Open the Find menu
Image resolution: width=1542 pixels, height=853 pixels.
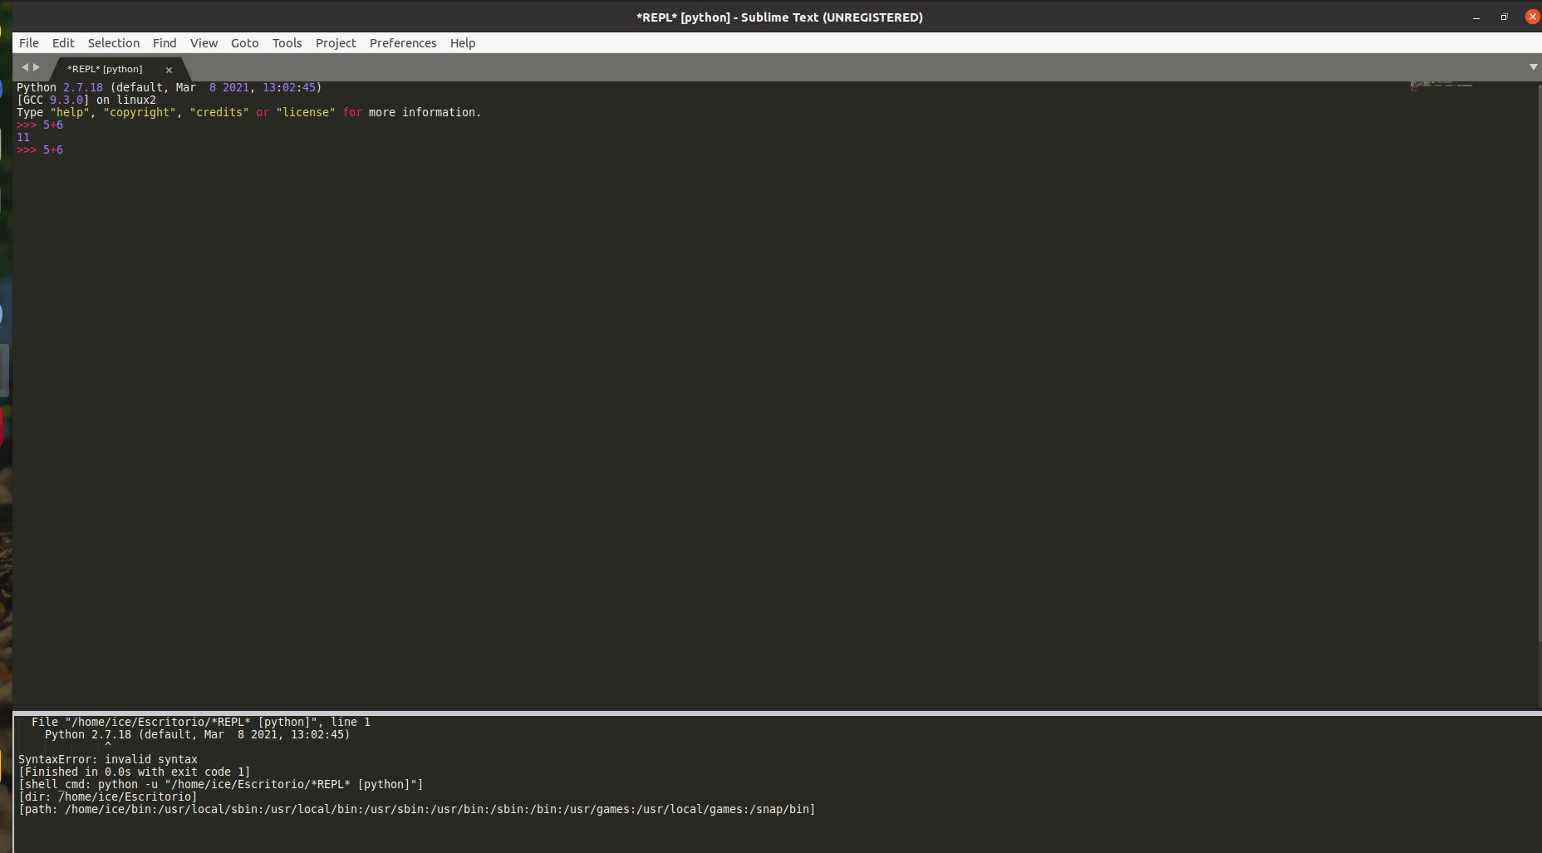click(x=165, y=43)
